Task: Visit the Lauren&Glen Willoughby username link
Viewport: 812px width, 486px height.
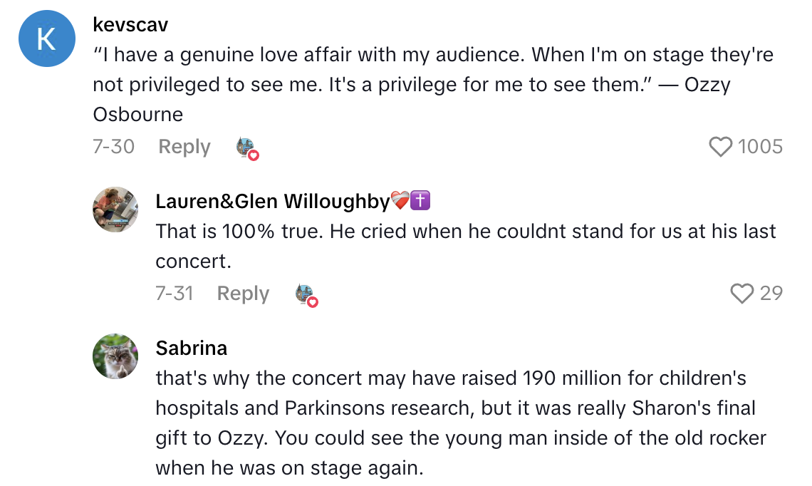Action: (x=272, y=202)
